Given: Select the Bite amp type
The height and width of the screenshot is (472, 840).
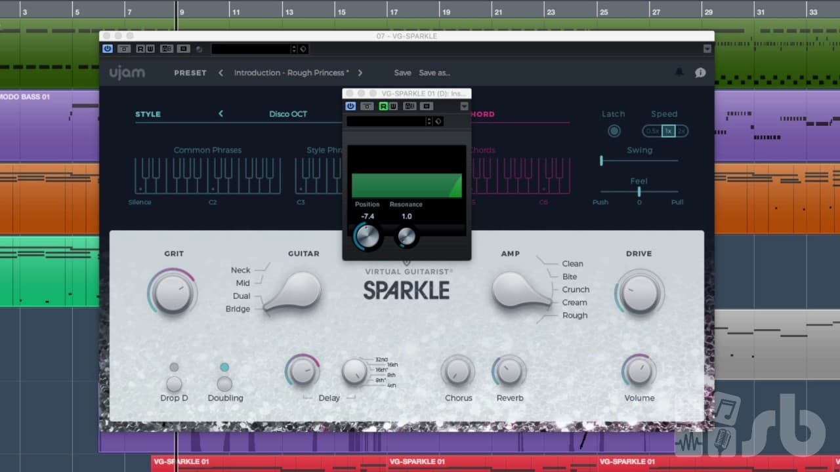Looking at the screenshot, I should point(570,277).
